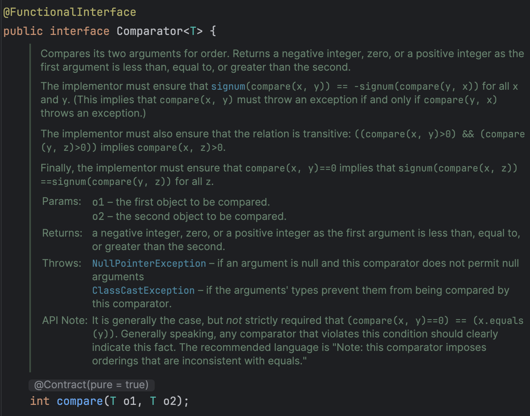
Task: Click the compare method name in the signature
Action: pos(79,401)
